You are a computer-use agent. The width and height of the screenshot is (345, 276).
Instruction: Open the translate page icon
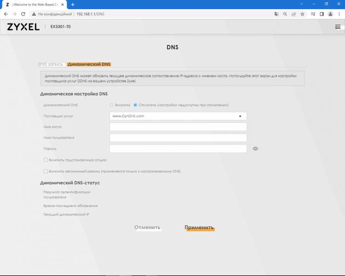276,14
